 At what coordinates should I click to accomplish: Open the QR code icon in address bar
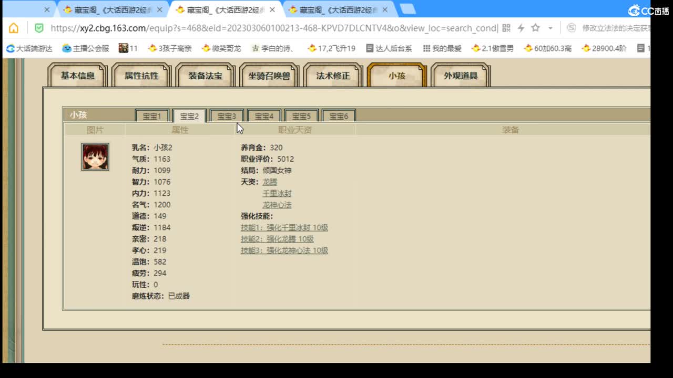click(x=506, y=28)
